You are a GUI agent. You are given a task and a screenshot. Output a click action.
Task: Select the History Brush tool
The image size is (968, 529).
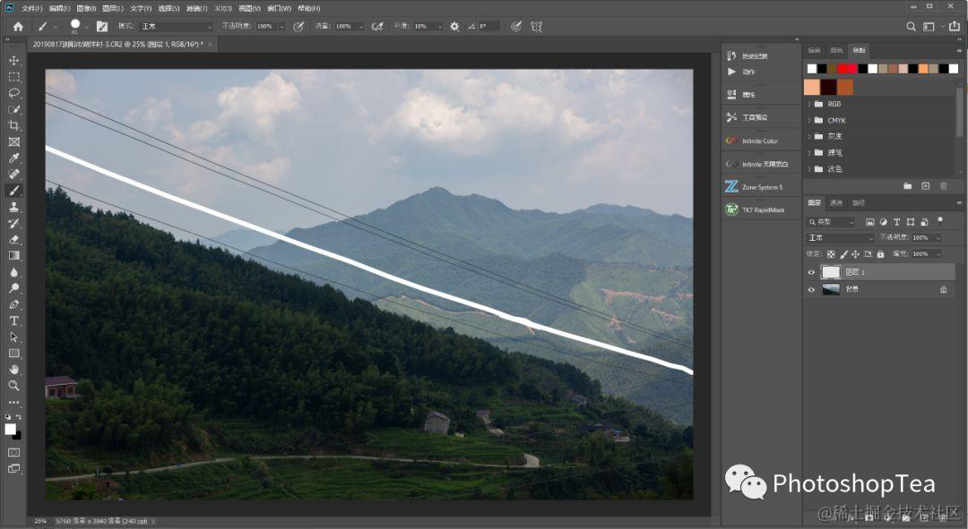(13, 223)
